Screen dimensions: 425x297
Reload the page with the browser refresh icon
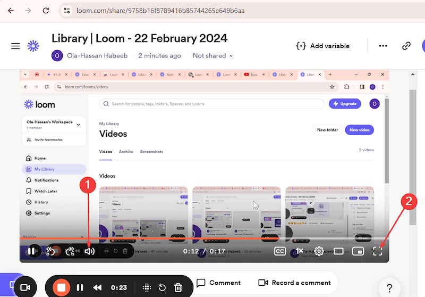[x=46, y=11]
